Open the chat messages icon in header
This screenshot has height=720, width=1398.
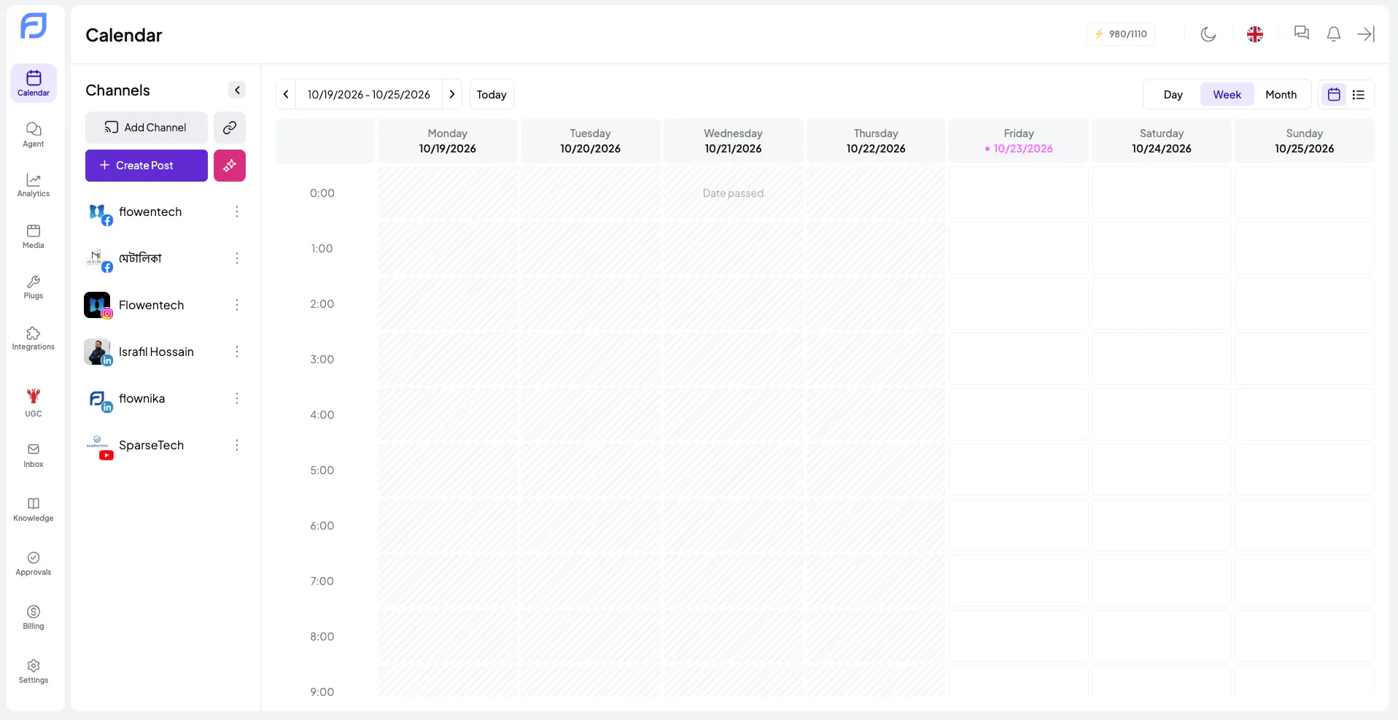point(1302,33)
